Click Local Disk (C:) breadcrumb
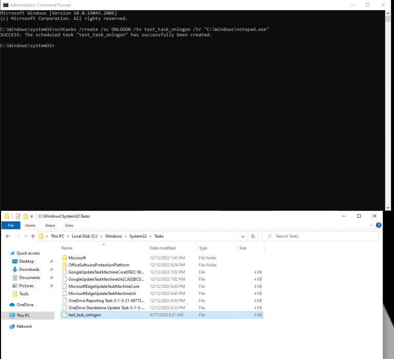Viewport: 394px width, 359px height. [x=85, y=236]
